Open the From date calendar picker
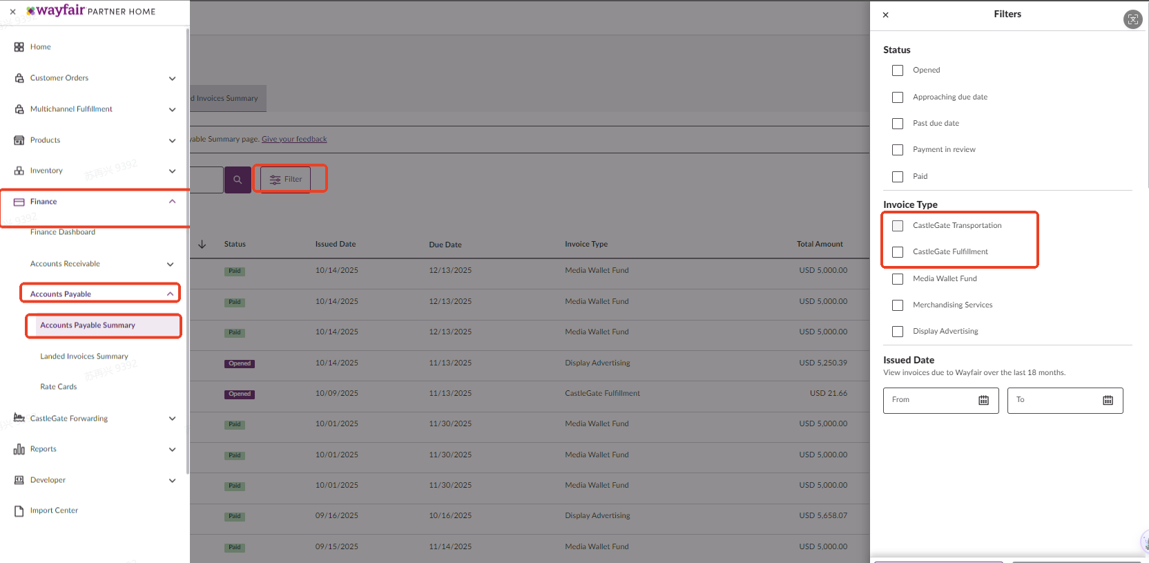The height and width of the screenshot is (563, 1149). pos(983,401)
